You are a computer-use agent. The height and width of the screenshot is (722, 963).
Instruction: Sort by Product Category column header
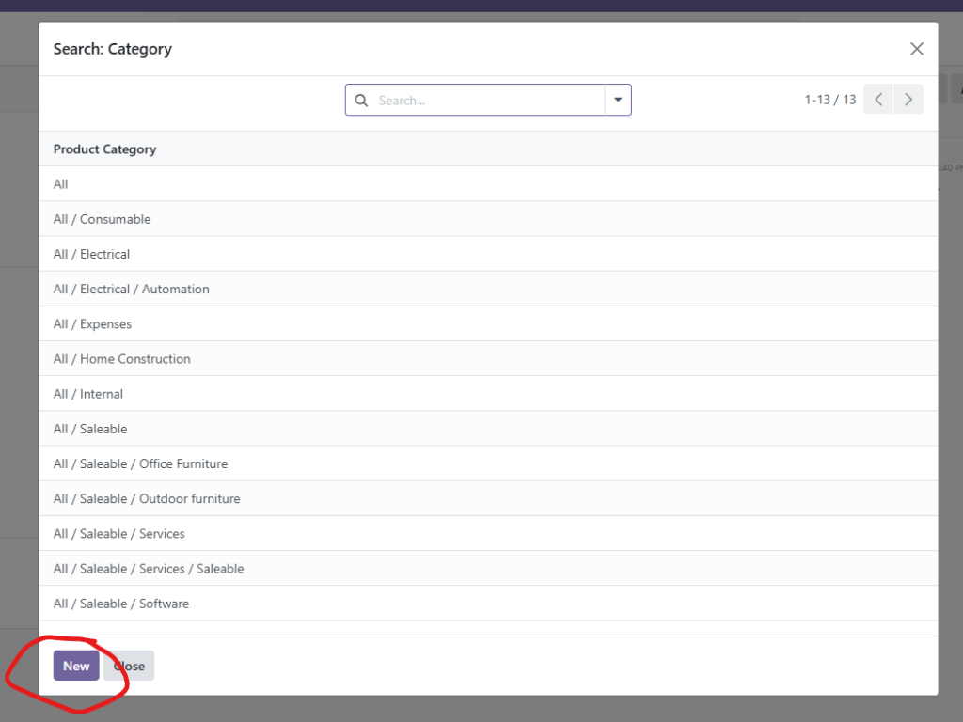104,149
